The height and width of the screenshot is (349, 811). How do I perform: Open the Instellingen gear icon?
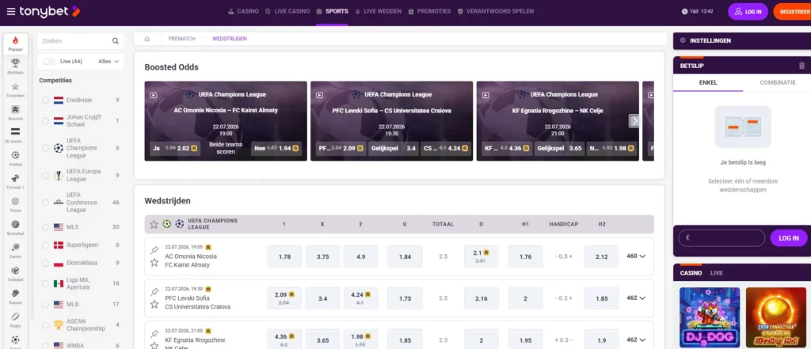(x=683, y=40)
